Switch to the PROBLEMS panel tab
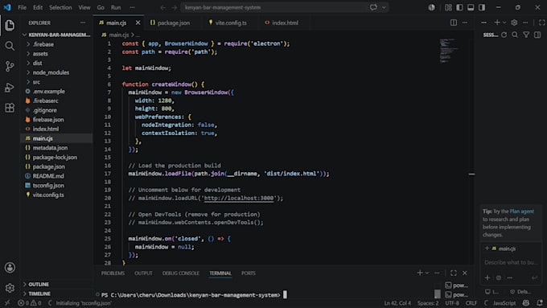This screenshot has height=308, width=547. 113,273
